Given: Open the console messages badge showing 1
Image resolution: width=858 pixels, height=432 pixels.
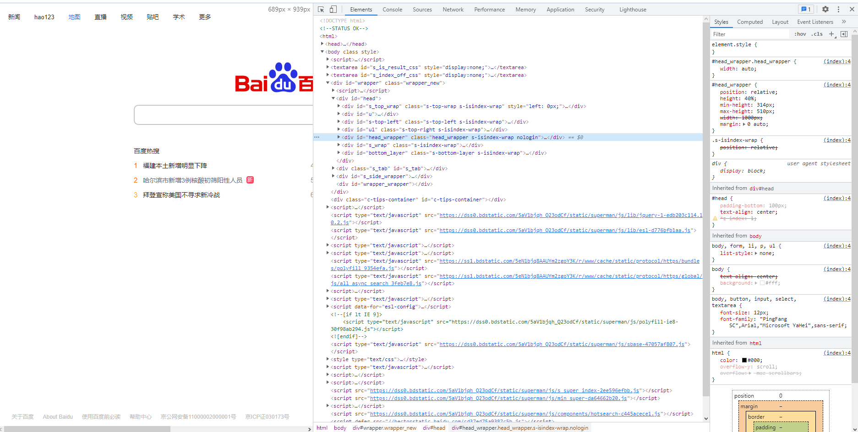Looking at the screenshot, I should pyautogui.click(x=805, y=9).
